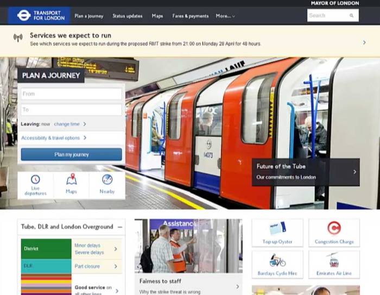This screenshot has width=380, height=295.
Task: Click the Our commitments to London text
Action: 286,177
